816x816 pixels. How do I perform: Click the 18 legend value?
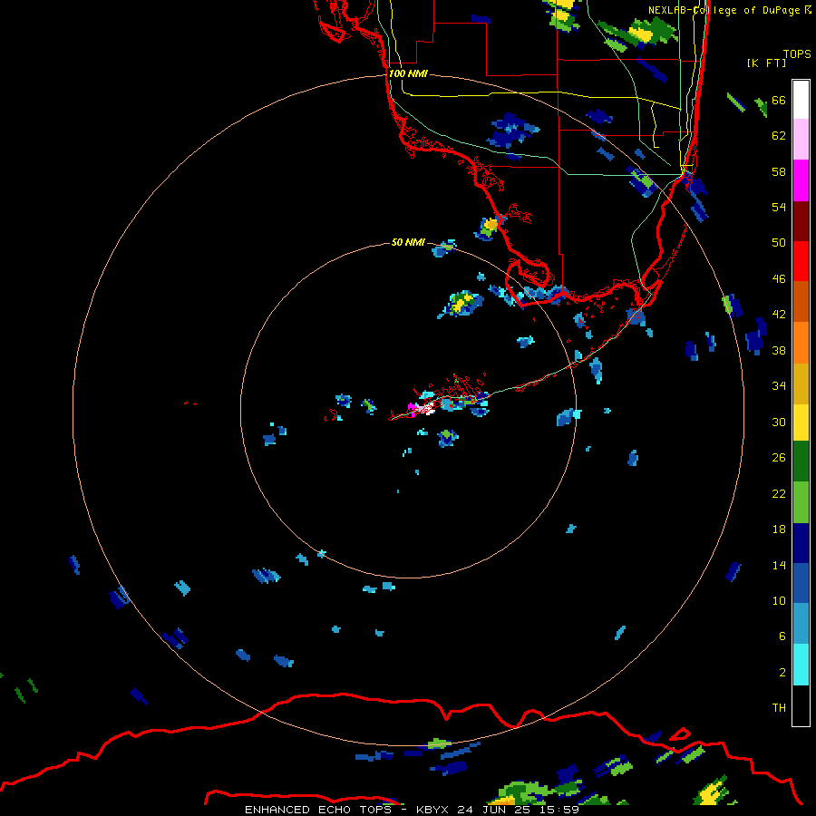pos(779,529)
